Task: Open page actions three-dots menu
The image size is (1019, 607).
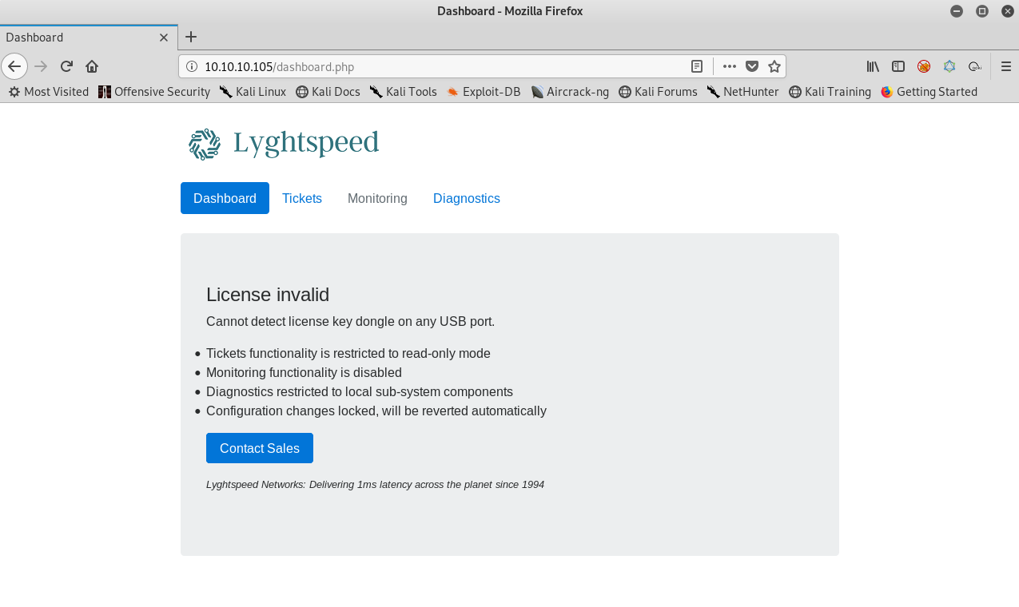Action: [x=729, y=66]
